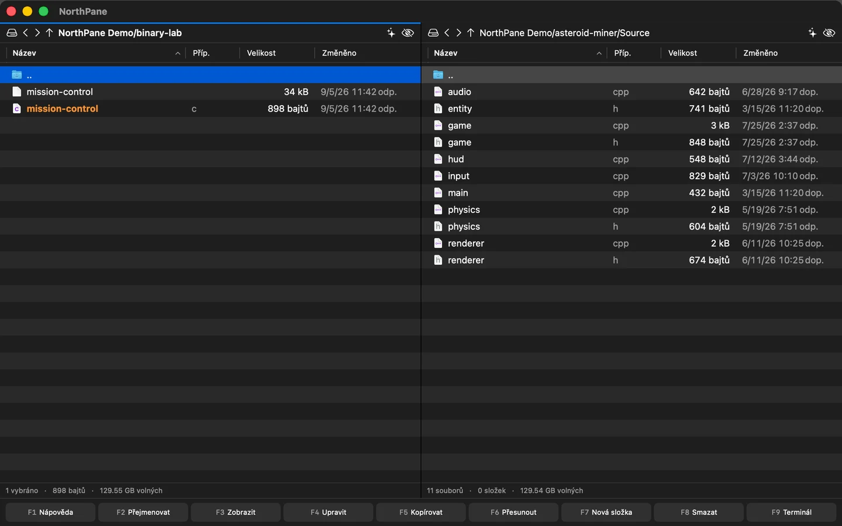The image size is (842, 526).
Task: Click the up-arrow parent folder icon beside binary-lab path
Action: [x=49, y=33]
